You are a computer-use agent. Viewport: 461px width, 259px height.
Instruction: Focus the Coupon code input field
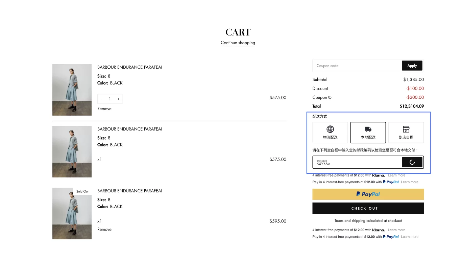point(357,66)
